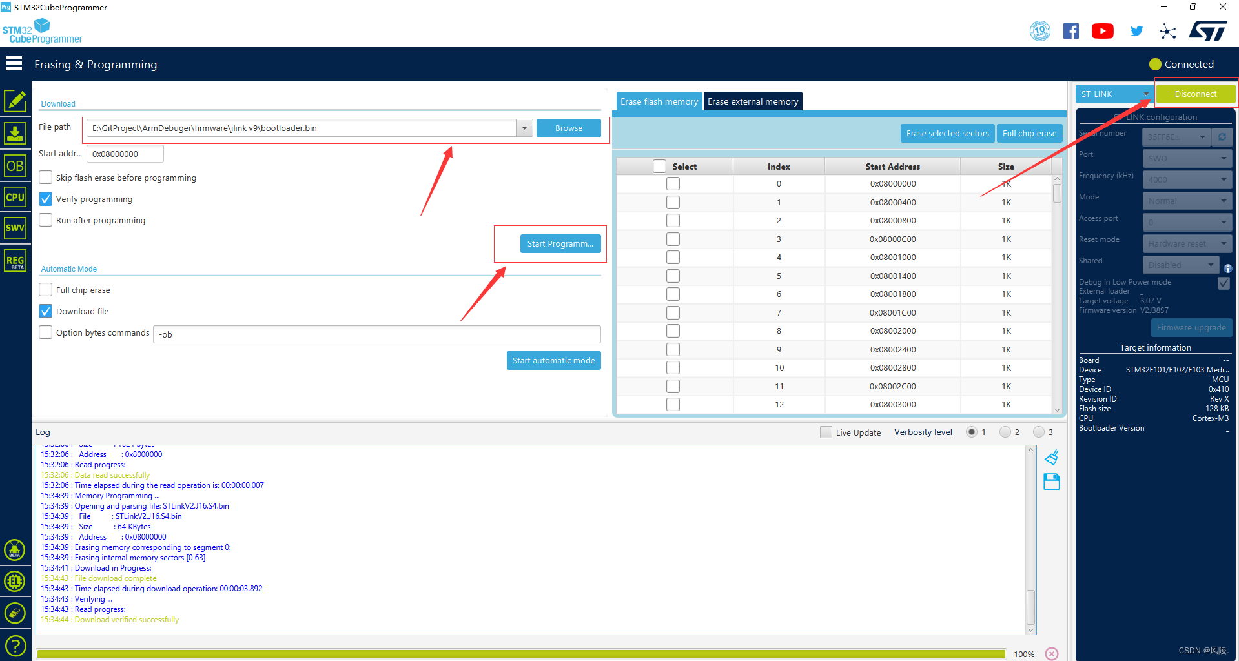Switch to Erase flash memory tab
The image size is (1239, 661).
pos(659,101)
